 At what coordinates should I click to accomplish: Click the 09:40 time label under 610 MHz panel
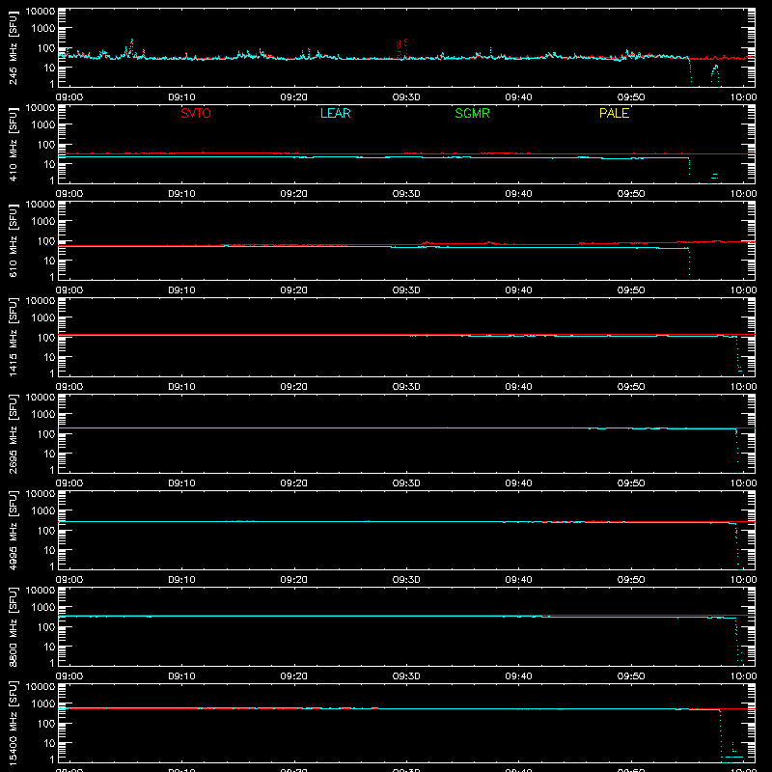pos(518,290)
